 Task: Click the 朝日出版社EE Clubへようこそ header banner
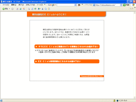(66, 14)
